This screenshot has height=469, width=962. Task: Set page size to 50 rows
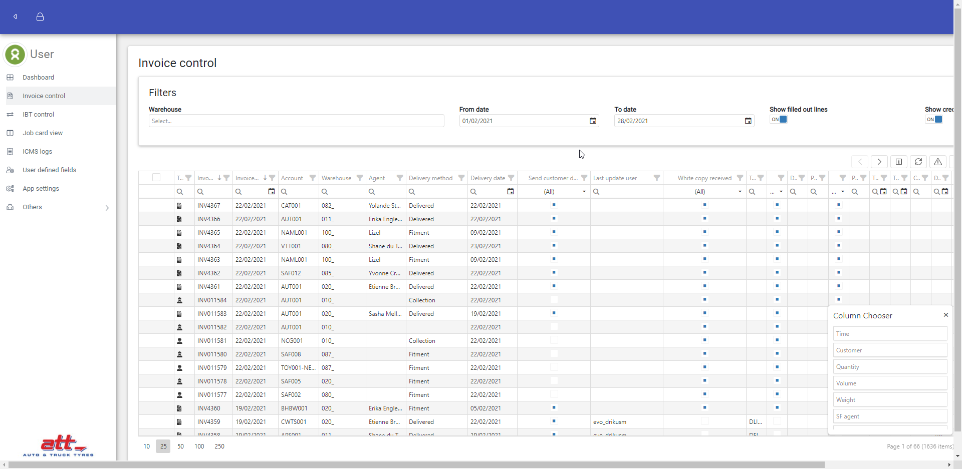pyautogui.click(x=180, y=446)
